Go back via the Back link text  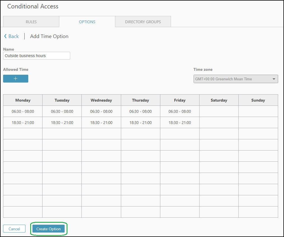coord(14,36)
